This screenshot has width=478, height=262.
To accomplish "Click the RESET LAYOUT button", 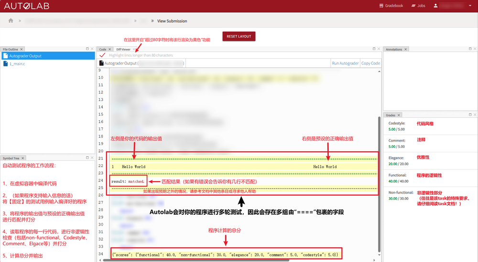I will click(239, 36).
